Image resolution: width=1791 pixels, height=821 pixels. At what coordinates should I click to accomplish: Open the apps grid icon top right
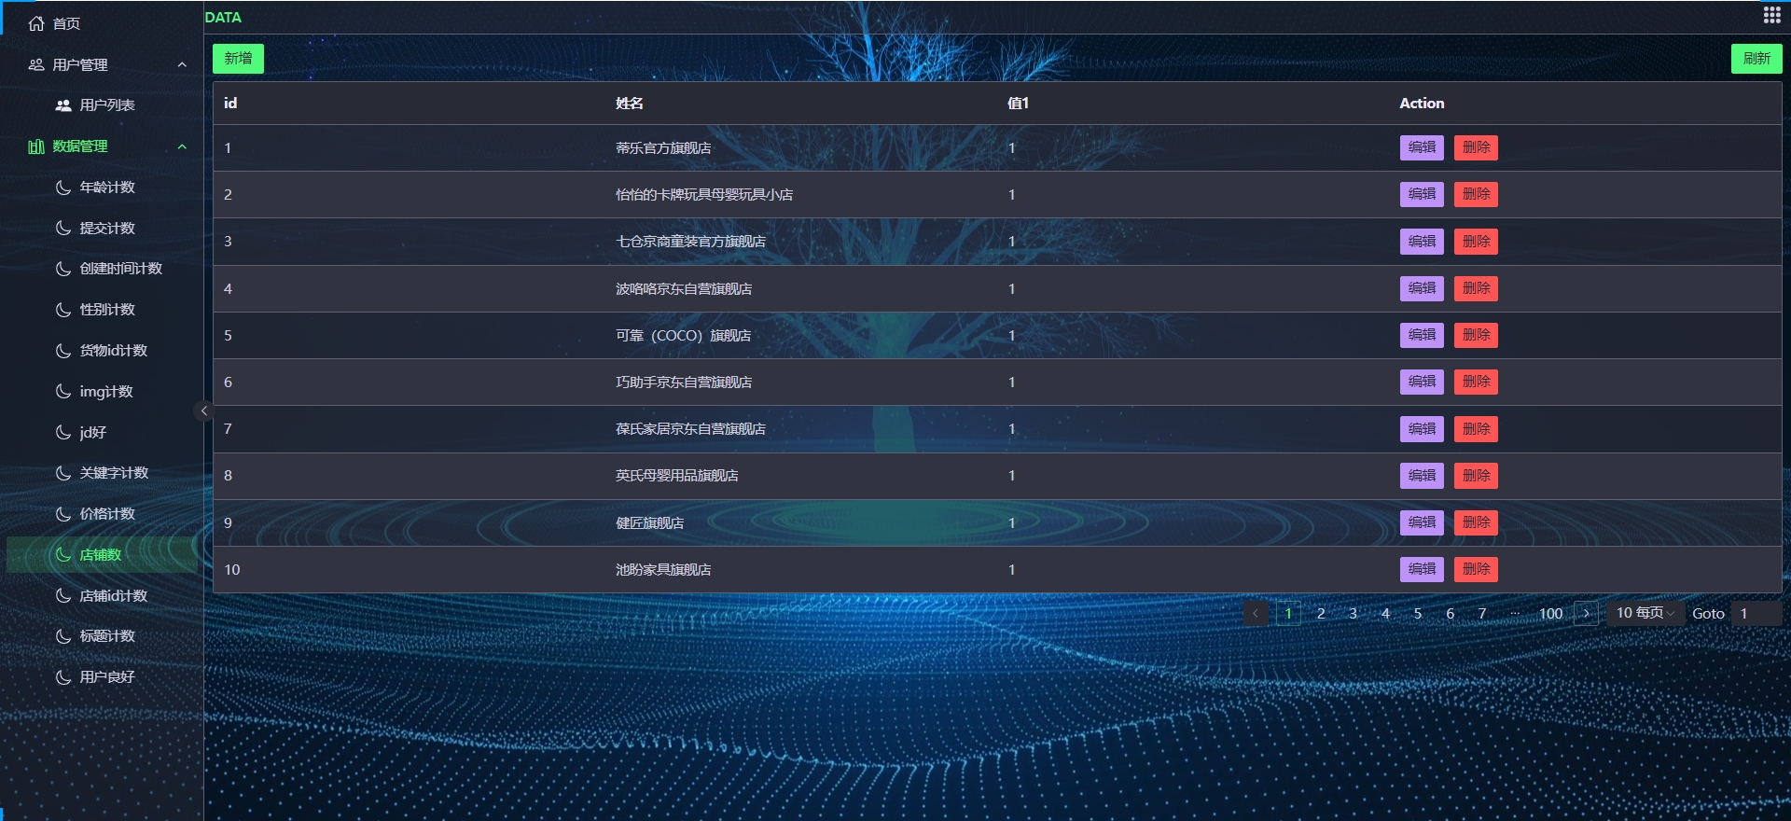point(1771,15)
